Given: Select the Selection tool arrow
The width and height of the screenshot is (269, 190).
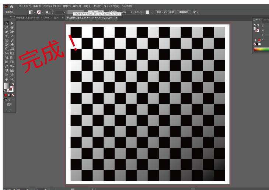Looking at the screenshot, I should [7, 23].
